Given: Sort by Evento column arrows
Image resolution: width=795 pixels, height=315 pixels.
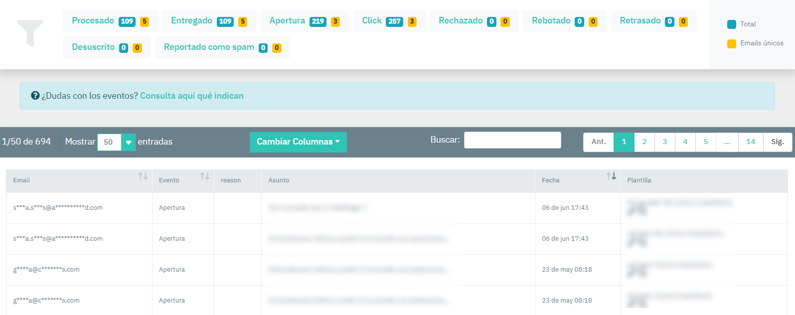Looking at the screenshot, I should 205,176.
